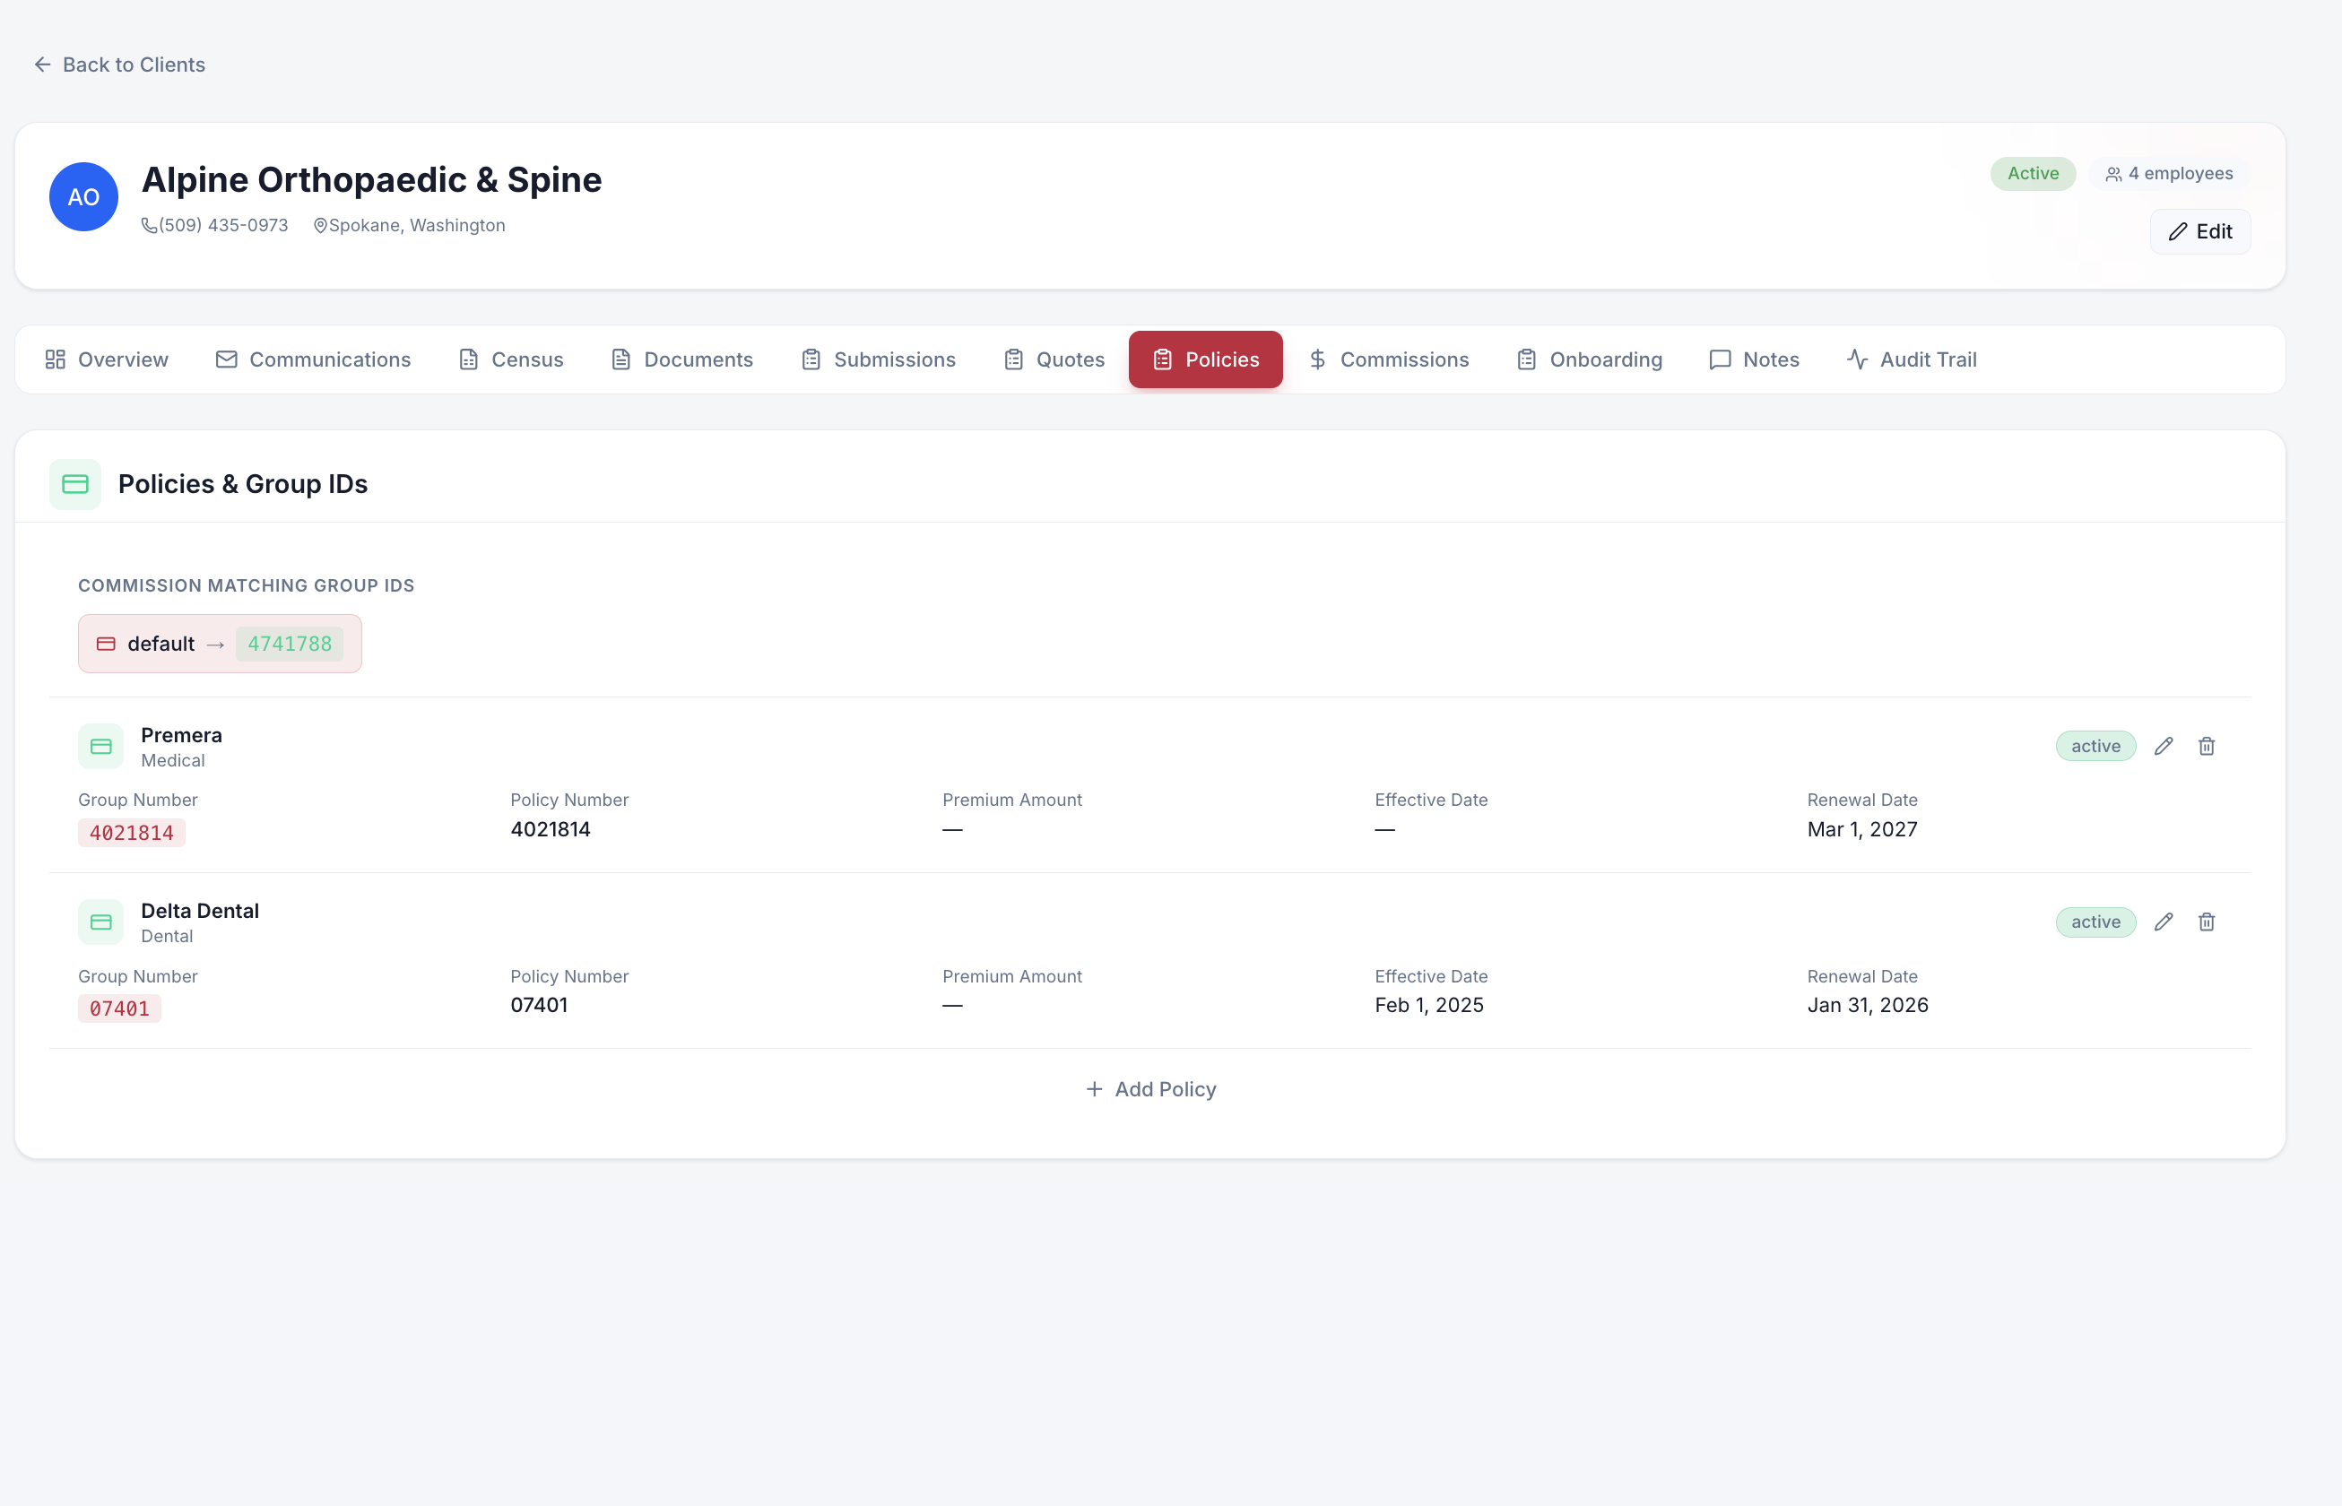Screen dimensions: 2342x1506
Task: Click the Add Policy button
Action: pos(1151,1089)
